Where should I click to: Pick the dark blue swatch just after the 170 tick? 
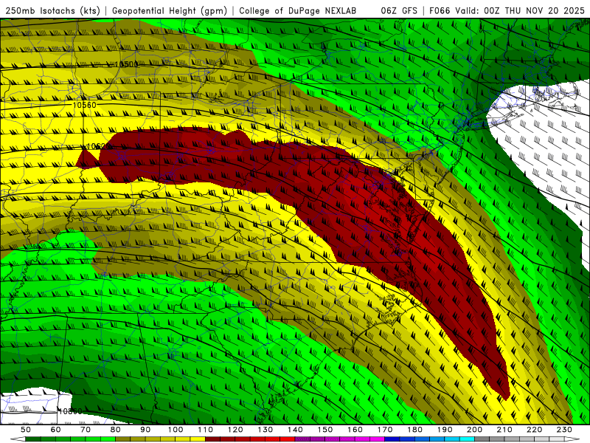click(x=392, y=439)
